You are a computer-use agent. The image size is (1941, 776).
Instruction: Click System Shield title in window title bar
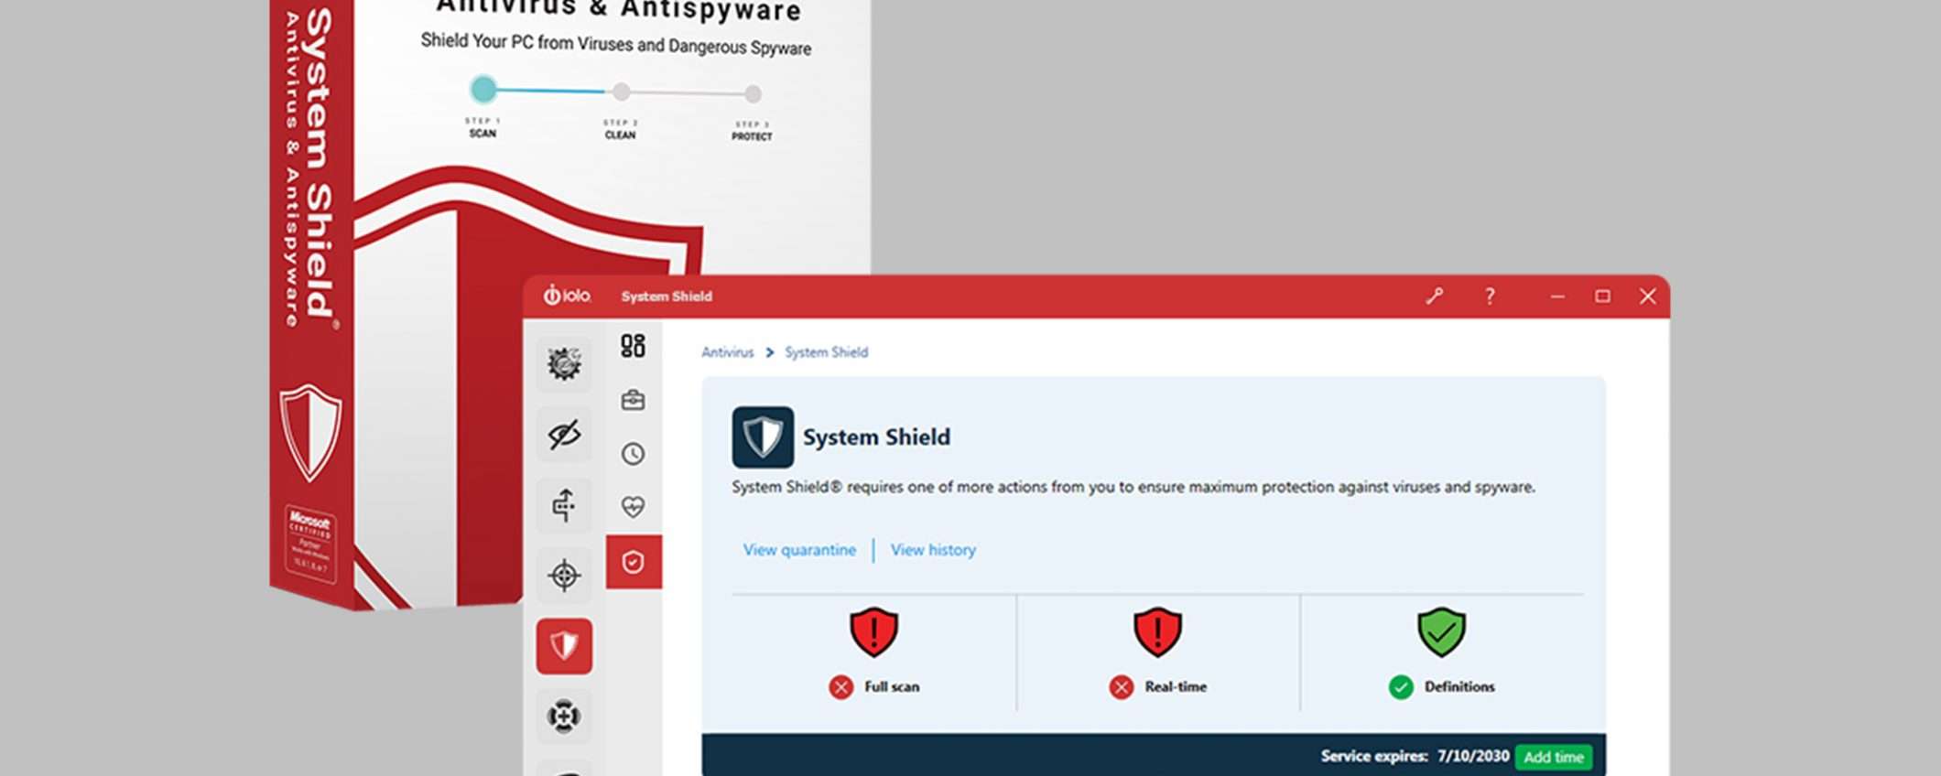667,296
